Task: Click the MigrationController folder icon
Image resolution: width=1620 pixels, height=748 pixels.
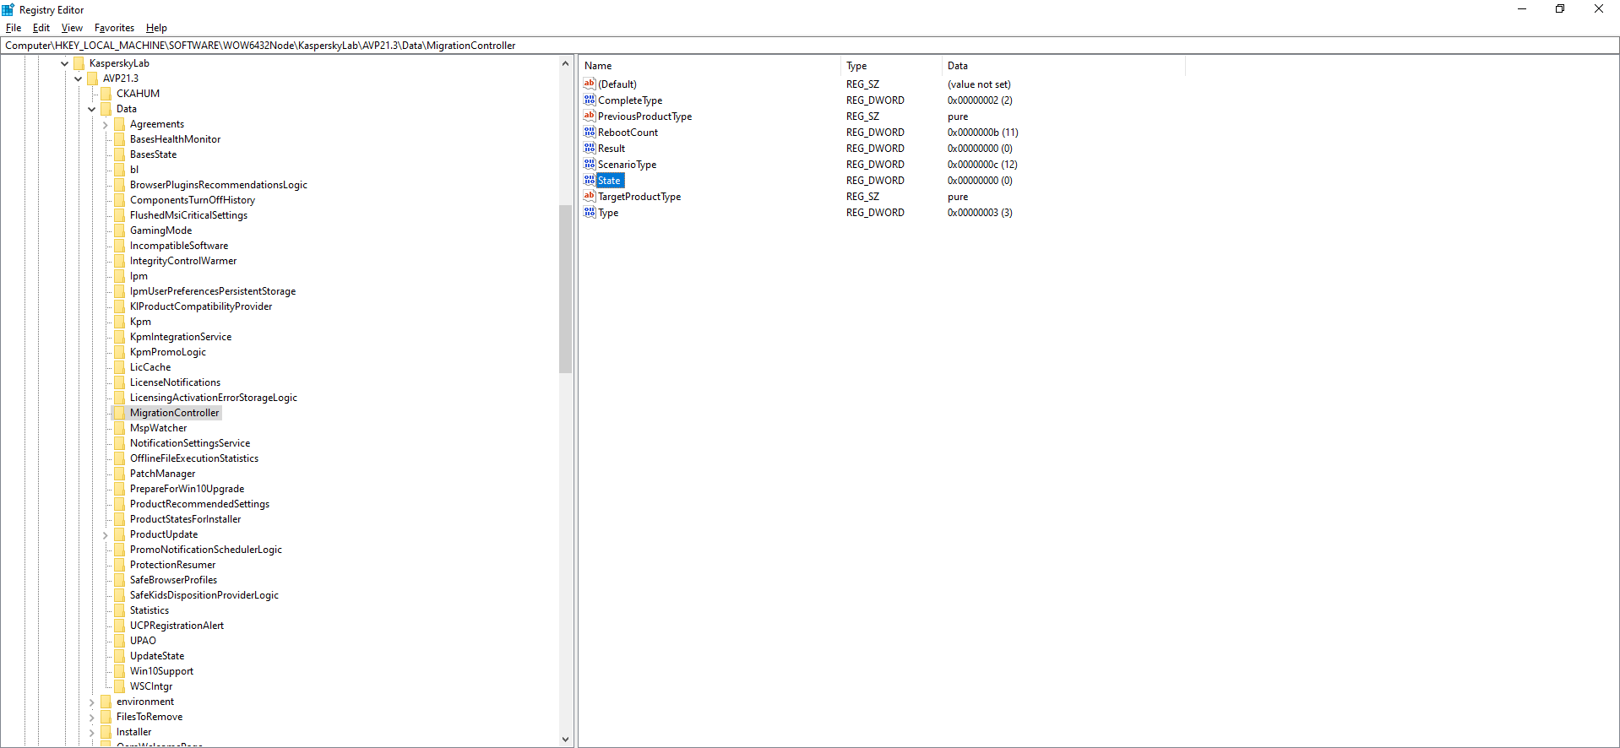Action: pos(120,413)
